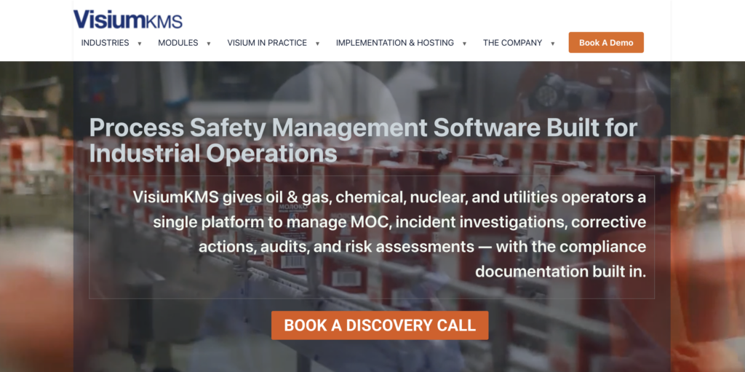Open the Visium In Practice menu
The height and width of the screenshot is (372, 745).
click(x=267, y=43)
